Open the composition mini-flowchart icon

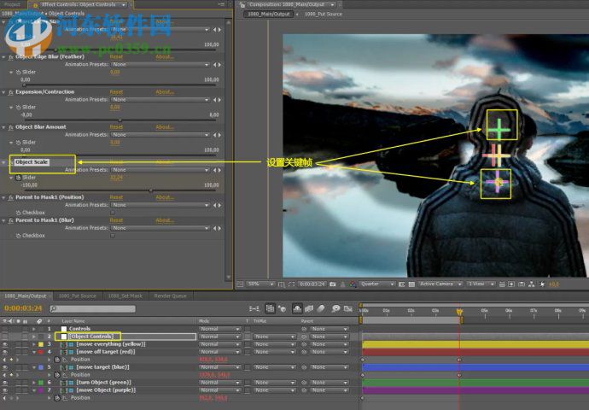pos(254,309)
